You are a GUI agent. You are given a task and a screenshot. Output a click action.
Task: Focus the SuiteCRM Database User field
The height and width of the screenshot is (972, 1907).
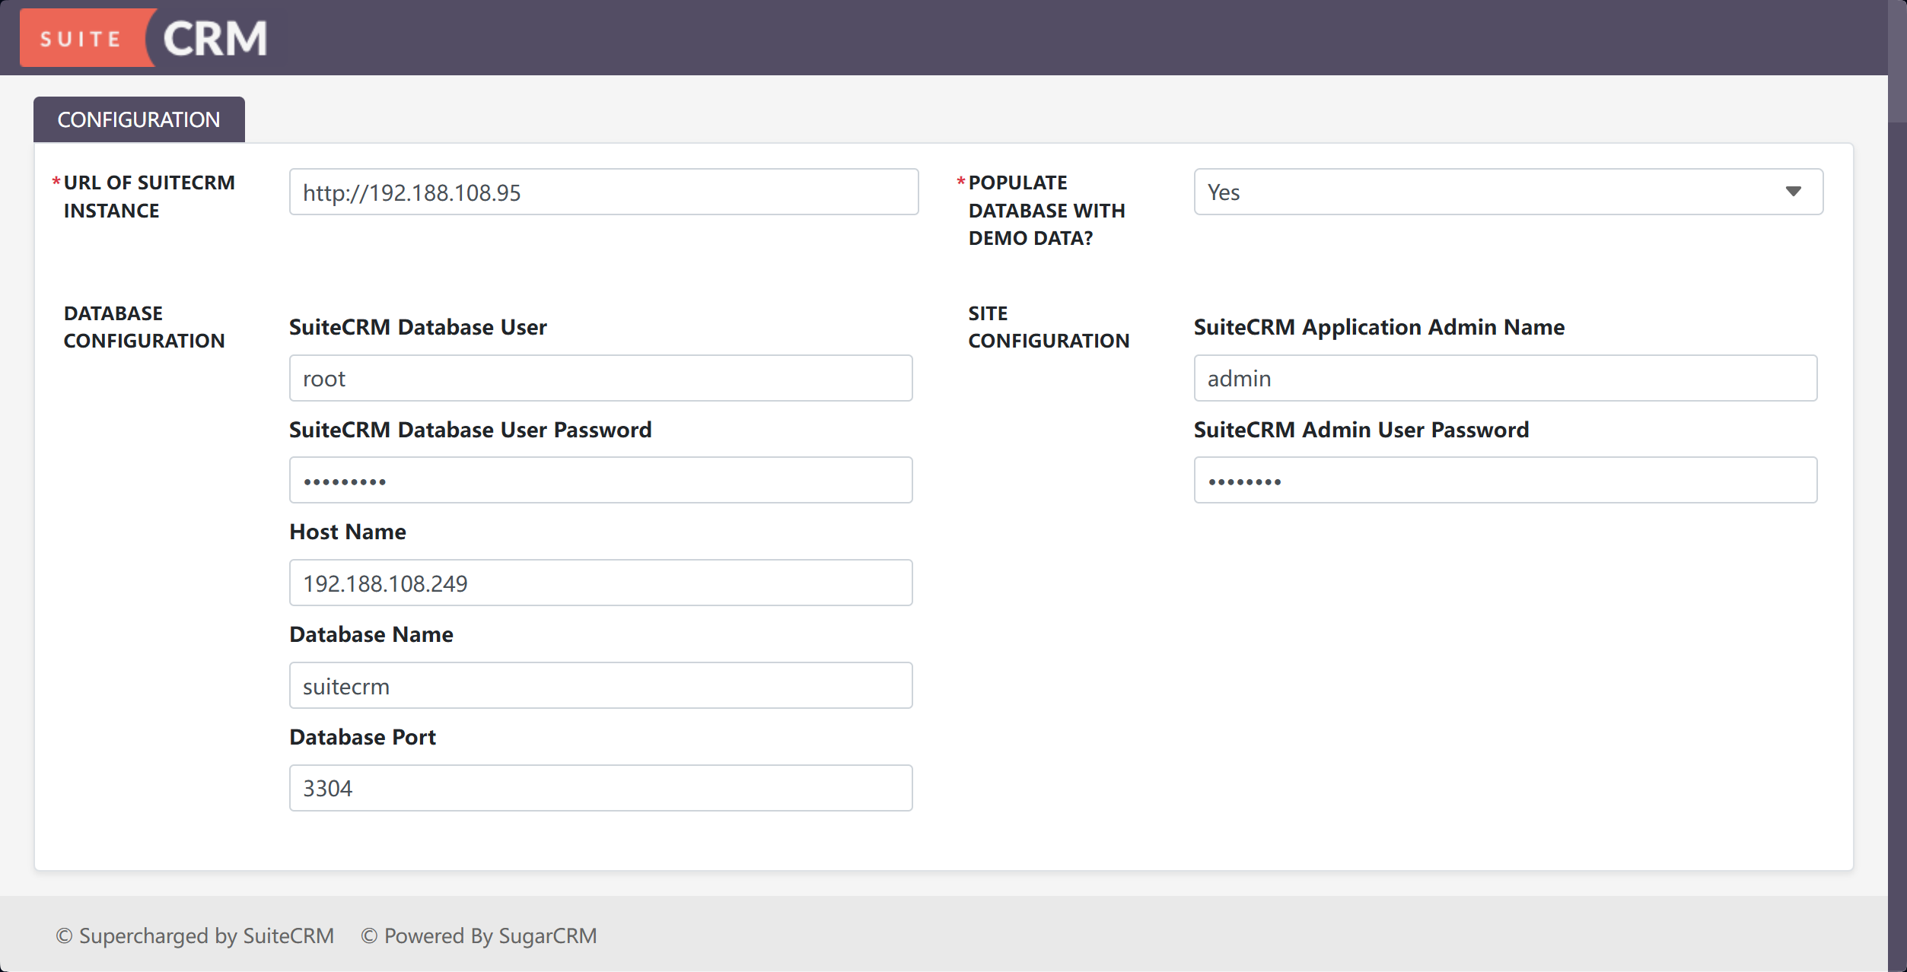(x=600, y=378)
